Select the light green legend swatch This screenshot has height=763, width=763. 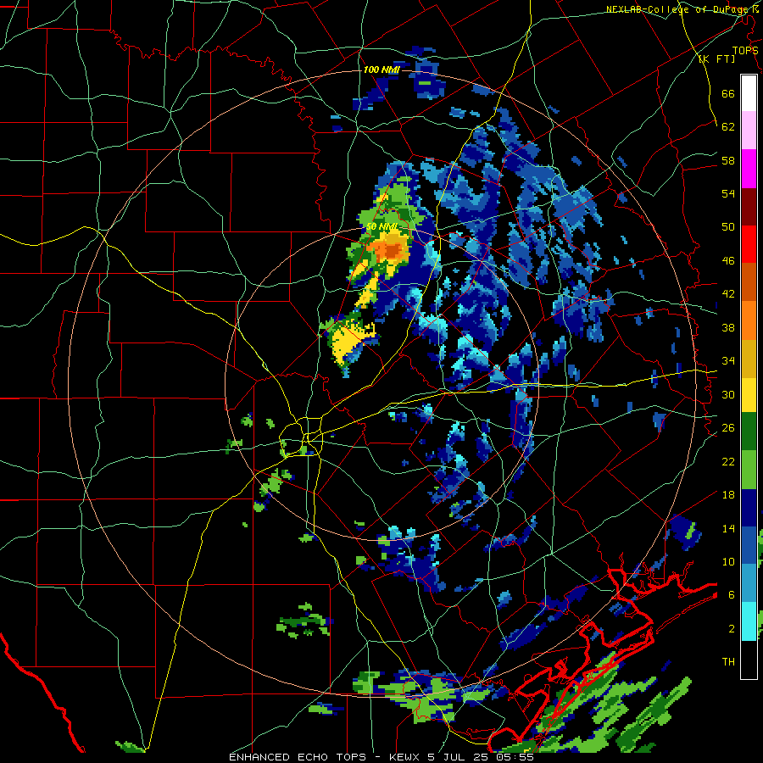click(749, 470)
